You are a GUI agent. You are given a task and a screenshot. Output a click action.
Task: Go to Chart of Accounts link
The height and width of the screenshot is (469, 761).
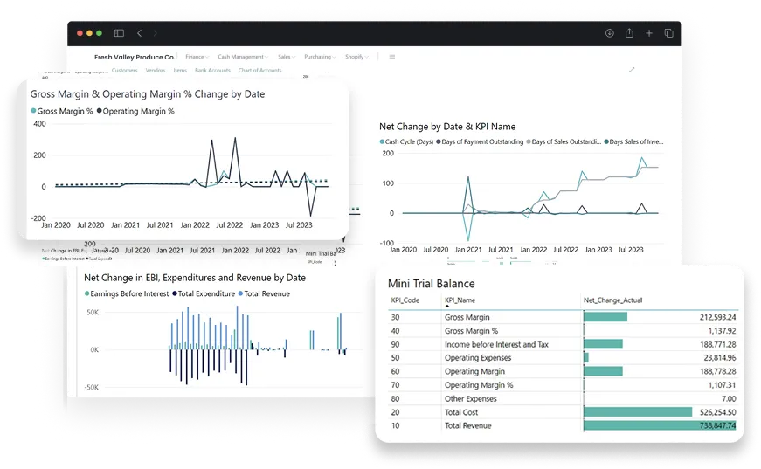point(259,70)
